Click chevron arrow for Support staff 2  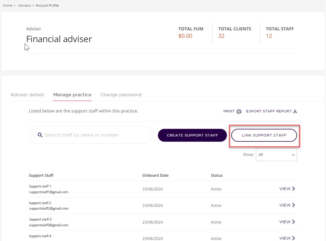(293, 205)
